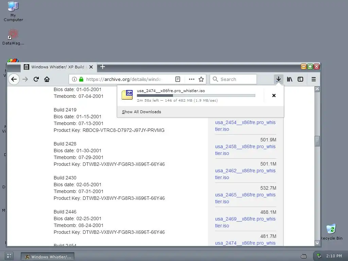
Task: Show sidebars using the sidebar icon
Action: coord(300,79)
